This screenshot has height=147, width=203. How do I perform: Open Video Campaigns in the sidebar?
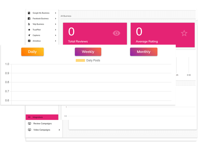tap(44, 130)
